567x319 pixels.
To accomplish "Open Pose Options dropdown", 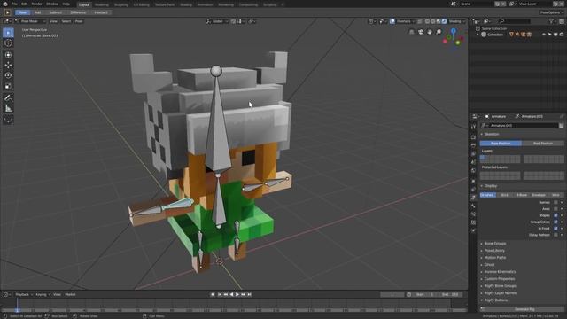I will (551, 12).
